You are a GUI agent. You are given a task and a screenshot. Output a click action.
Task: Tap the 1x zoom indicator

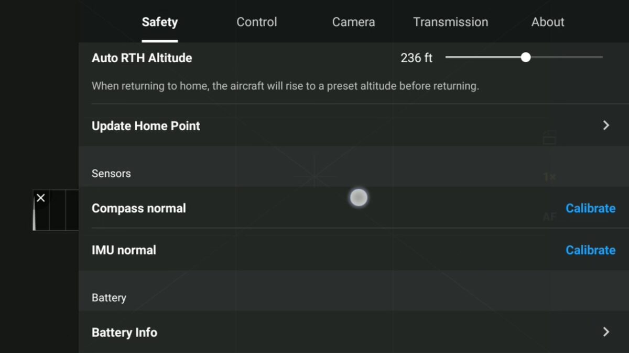tap(548, 177)
